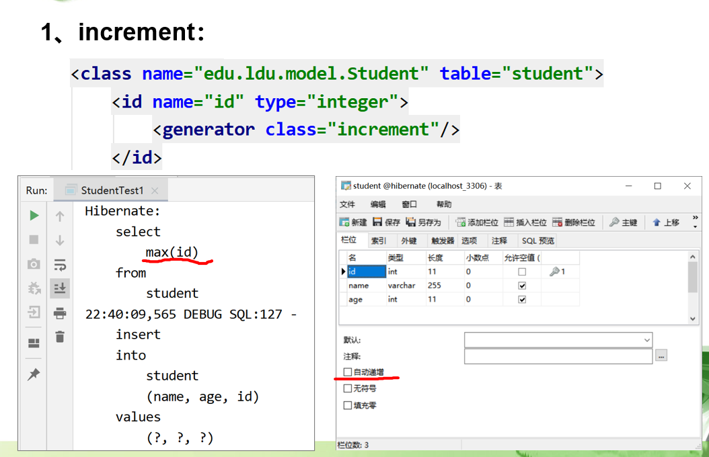709x457 pixels.
Task: Open the 帮助 menu
Action: [444, 204]
